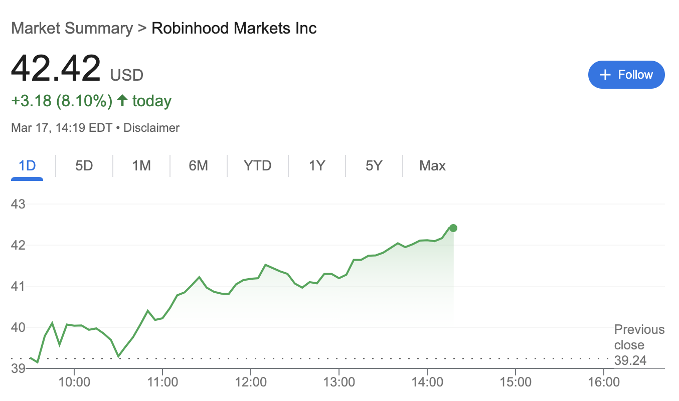Screen dimensions: 679x401
Task: Click the currently active 1D tab
Action: pyautogui.click(x=27, y=165)
